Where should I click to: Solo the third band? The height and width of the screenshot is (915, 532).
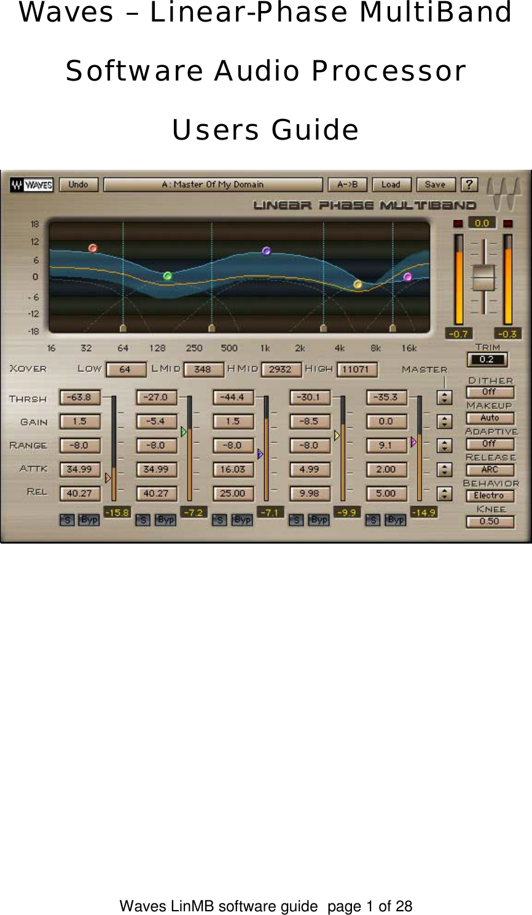pos(220,520)
